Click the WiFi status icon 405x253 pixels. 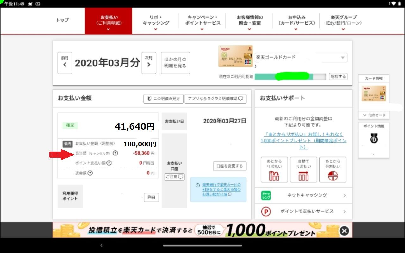coord(394,3)
